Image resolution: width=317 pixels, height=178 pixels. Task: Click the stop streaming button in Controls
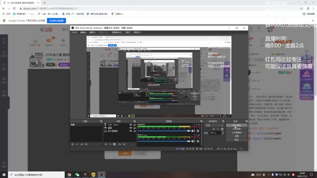click(x=237, y=125)
